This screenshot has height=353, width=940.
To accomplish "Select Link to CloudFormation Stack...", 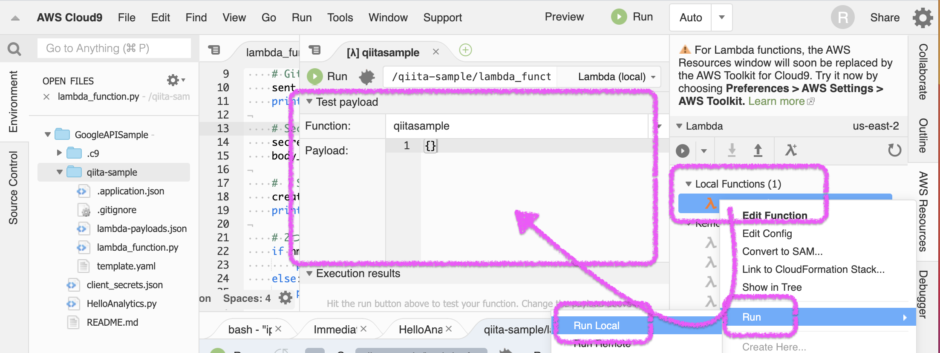I will [x=813, y=269].
